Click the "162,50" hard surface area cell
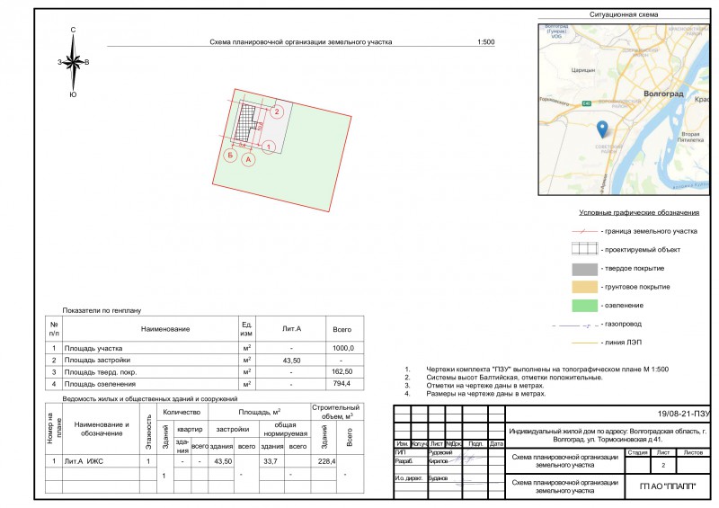This screenshot has height=508, width=719. (x=342, y=371)
